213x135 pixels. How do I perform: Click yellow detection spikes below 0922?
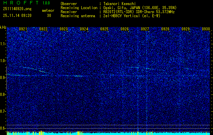(41, 132)
